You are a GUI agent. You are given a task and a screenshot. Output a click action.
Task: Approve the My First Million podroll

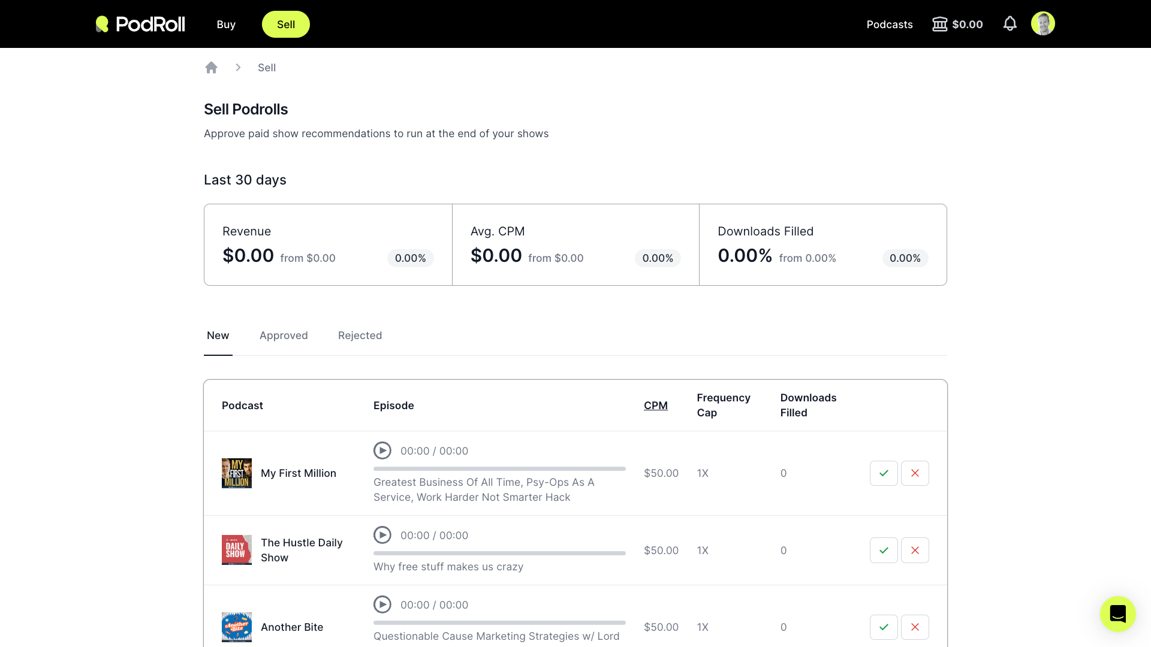pyautogui.click(x=884, y=473)
